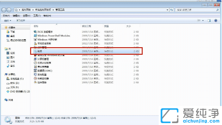The height and width of the screenshot is (125, 222).
Task: Open 桌面 in favorites
Action: 11,36
